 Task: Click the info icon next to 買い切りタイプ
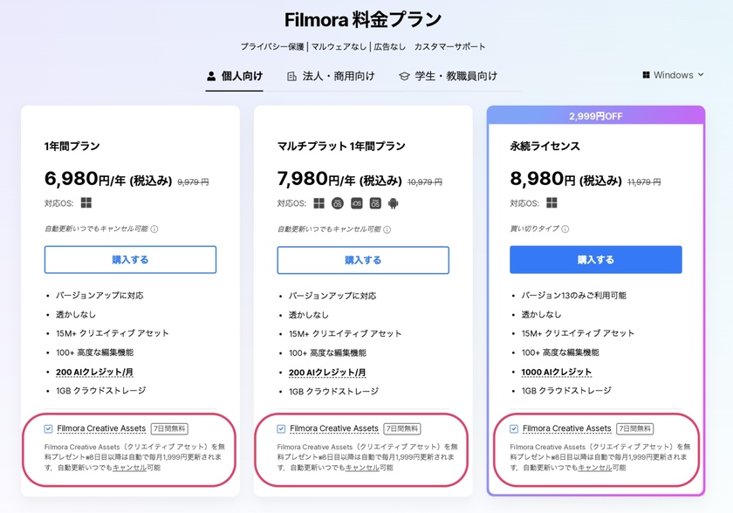tap(565, 229)
